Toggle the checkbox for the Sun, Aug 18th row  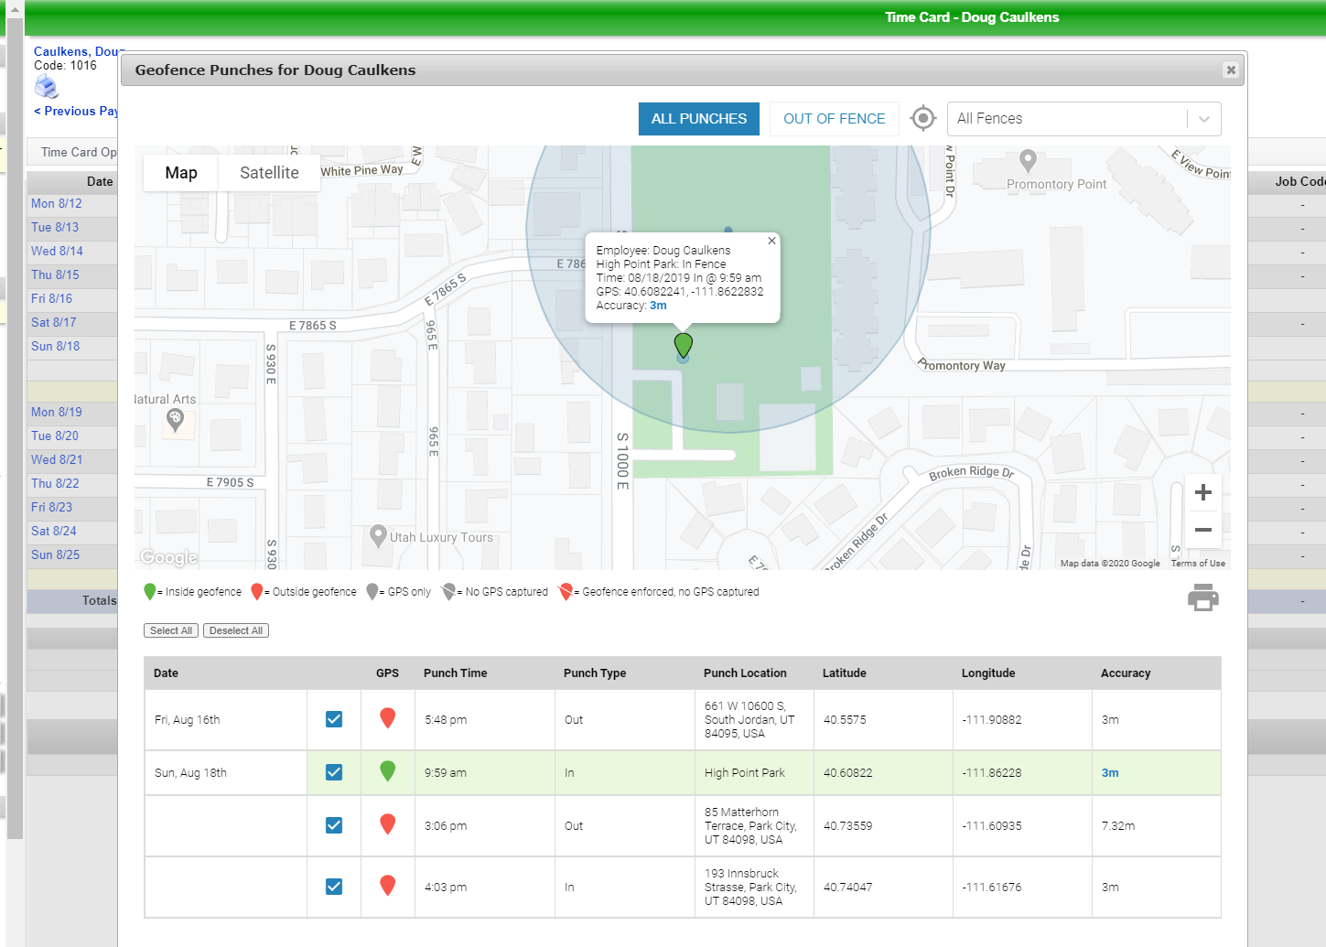pos(333,772)
